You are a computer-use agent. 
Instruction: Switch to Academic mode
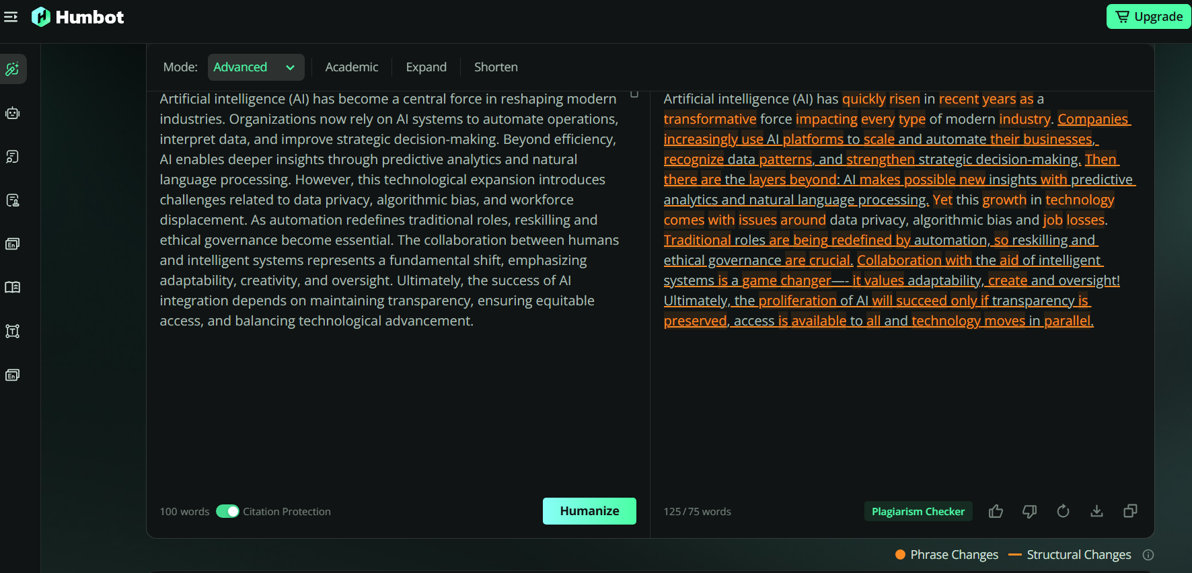351,67
